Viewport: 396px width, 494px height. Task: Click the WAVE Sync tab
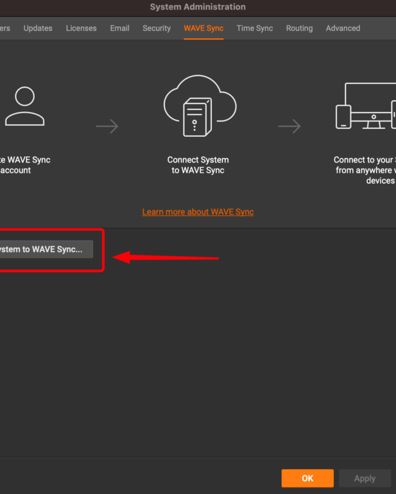click(203, 29)
